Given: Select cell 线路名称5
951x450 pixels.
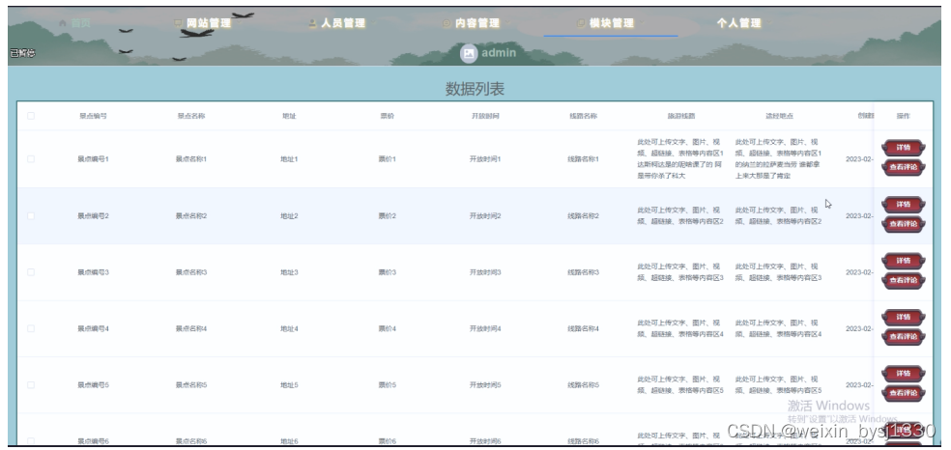Looking at the screenshot, I should [x=583, y=385].
